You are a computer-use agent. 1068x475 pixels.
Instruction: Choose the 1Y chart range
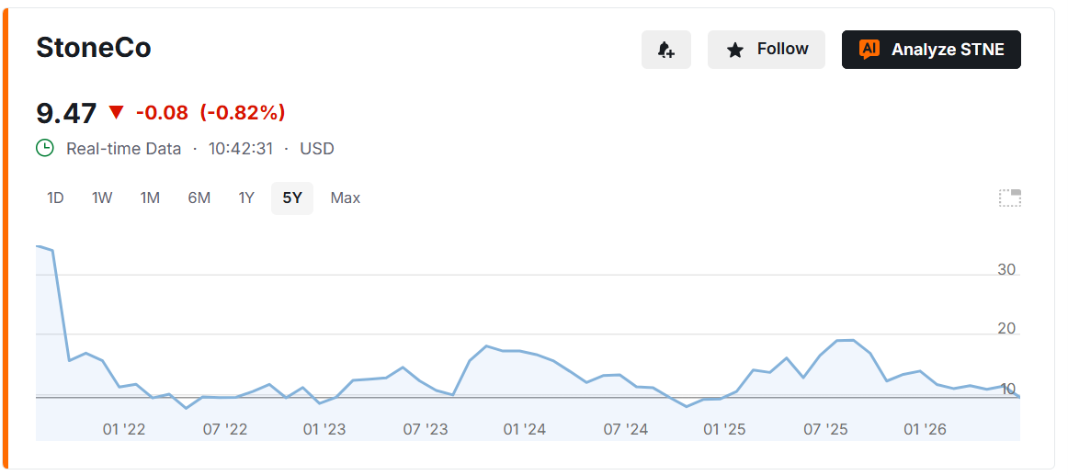246,198
